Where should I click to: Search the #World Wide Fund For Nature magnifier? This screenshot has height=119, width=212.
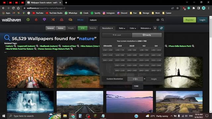click(x=35, y=49)
